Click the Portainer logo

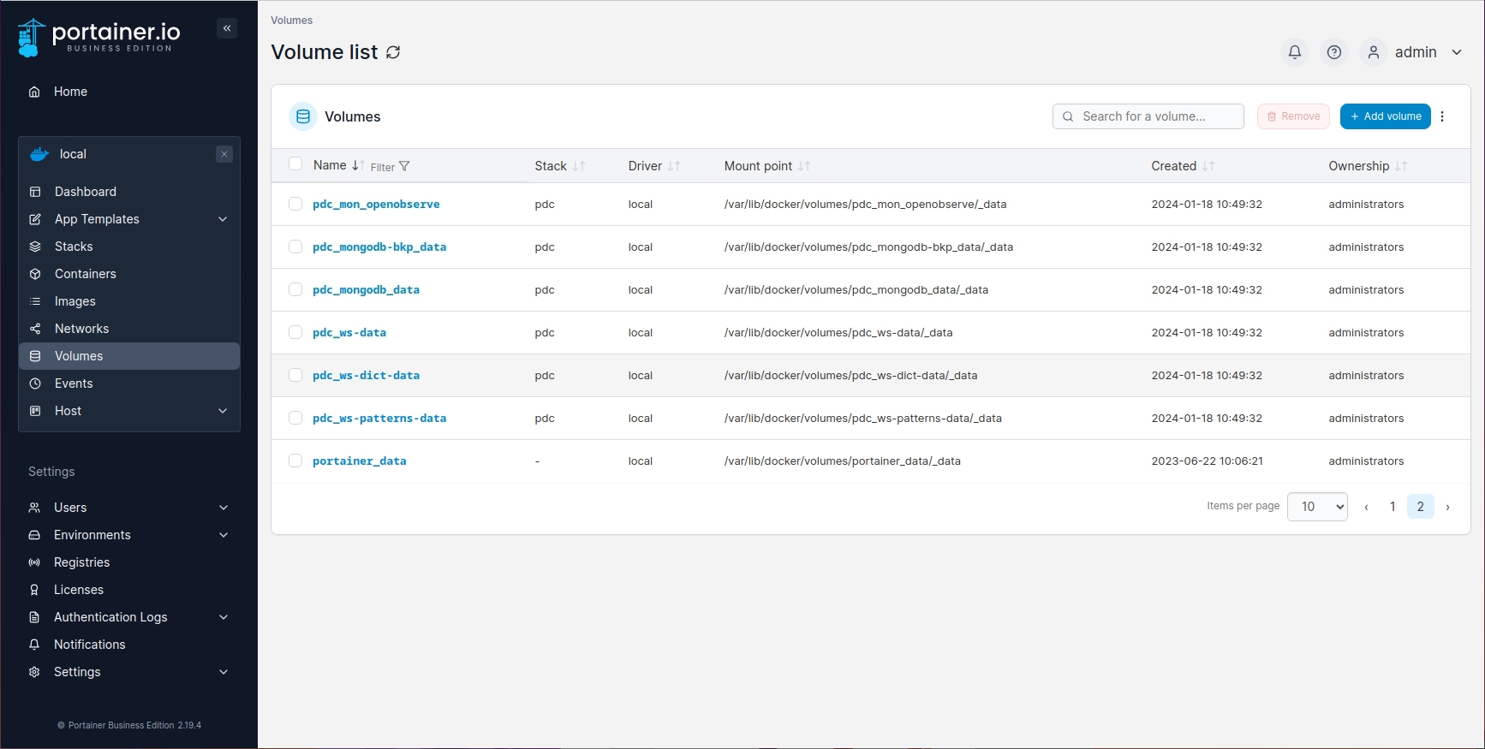[x=99, y=37]
